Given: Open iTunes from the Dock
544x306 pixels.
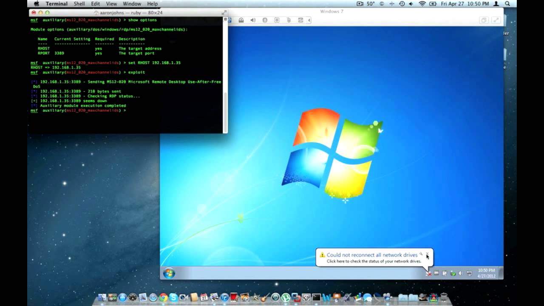Looking at the screenshot, I should point(224,297).
